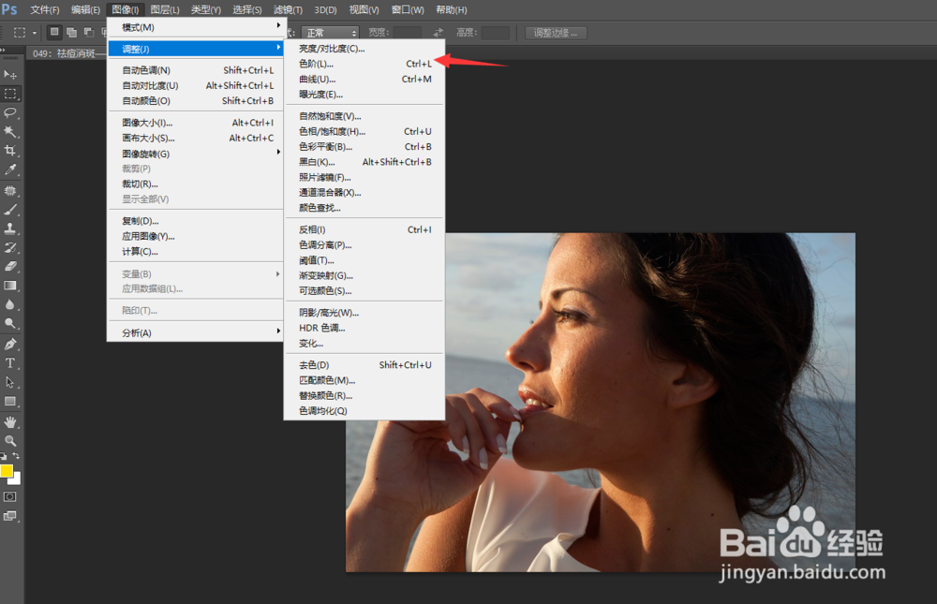Select the Hand tool
The height and width of the screenshot is (604, 937).
click(10, 422)
